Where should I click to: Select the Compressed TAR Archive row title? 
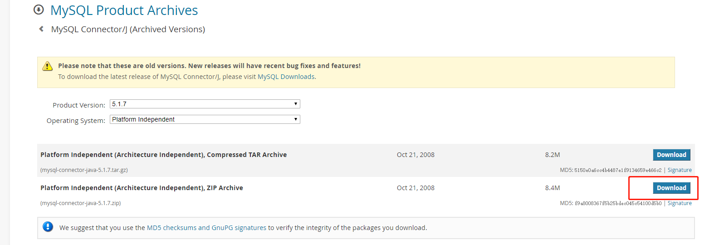tap(163, 155)
